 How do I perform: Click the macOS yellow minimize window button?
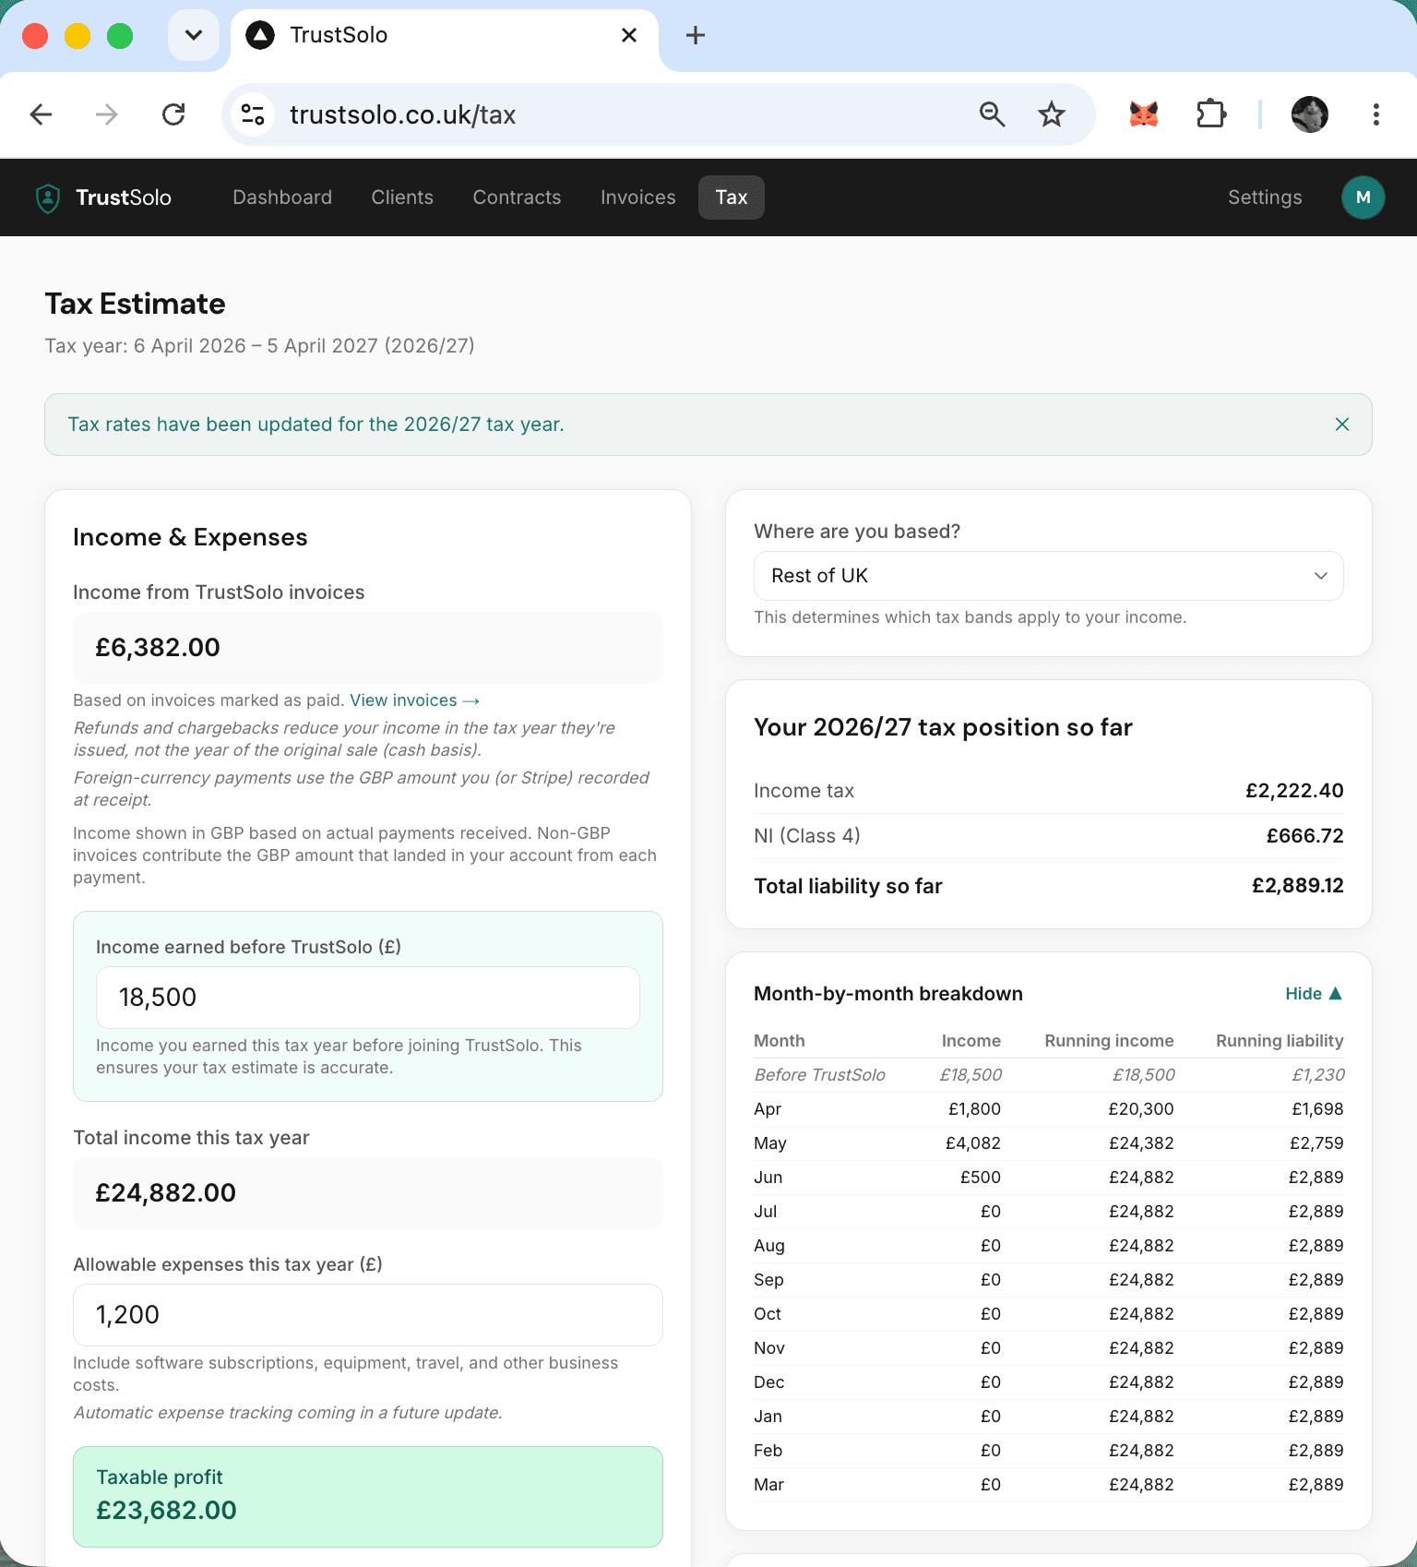77,36
